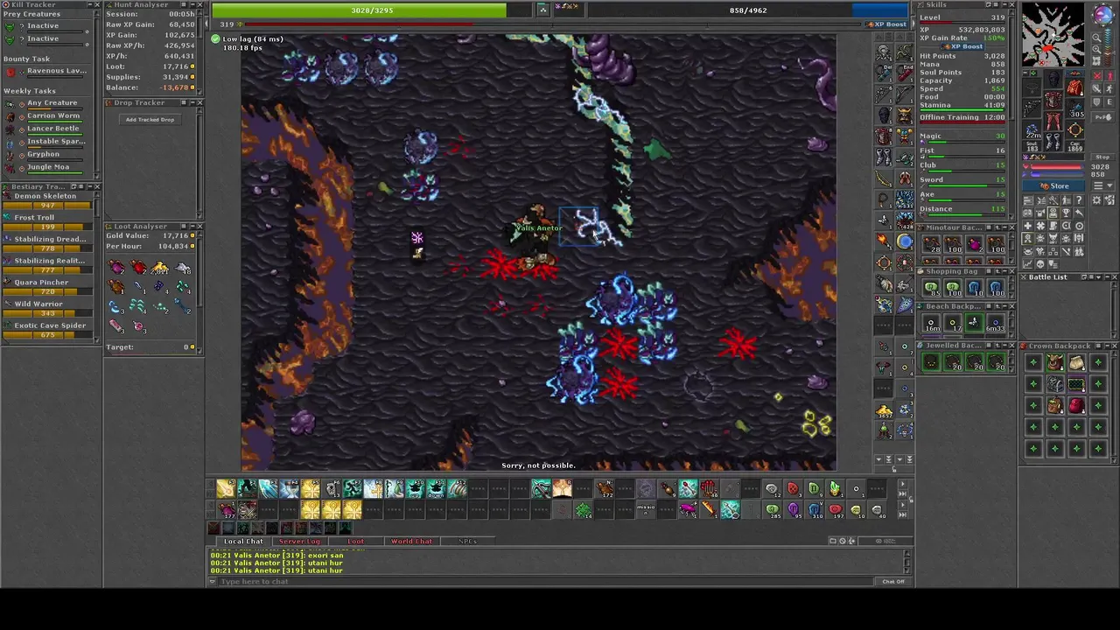Click the gold coins stack in Loot Analyser
This screenshot has width=1120, height=630.
tap(160, 268)
